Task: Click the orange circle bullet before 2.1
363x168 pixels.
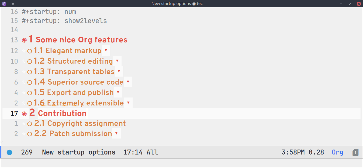Action: [x=30, y=124]
